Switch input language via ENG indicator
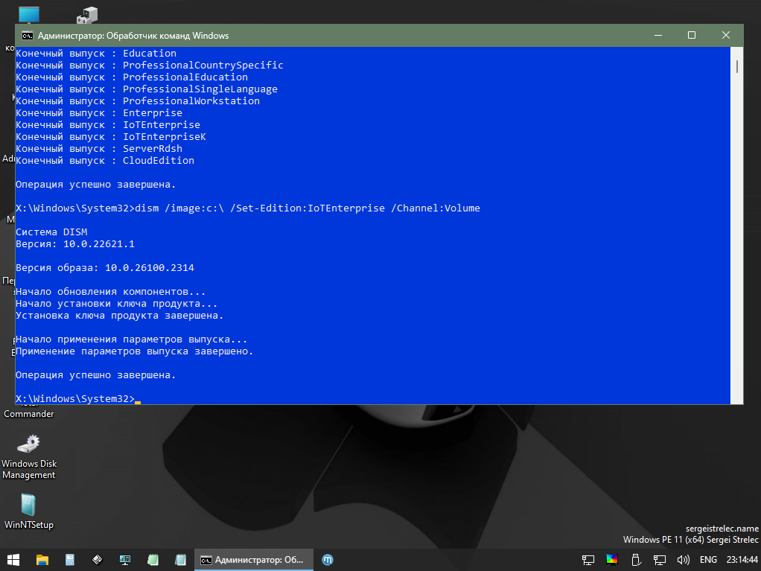The height and width of the screenshot is (571, 761). point(708,559)
